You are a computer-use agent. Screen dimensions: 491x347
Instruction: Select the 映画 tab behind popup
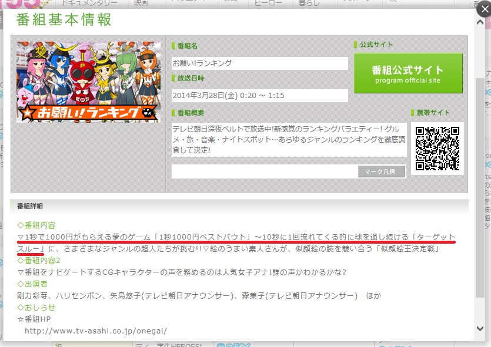[x=141, y=3]
